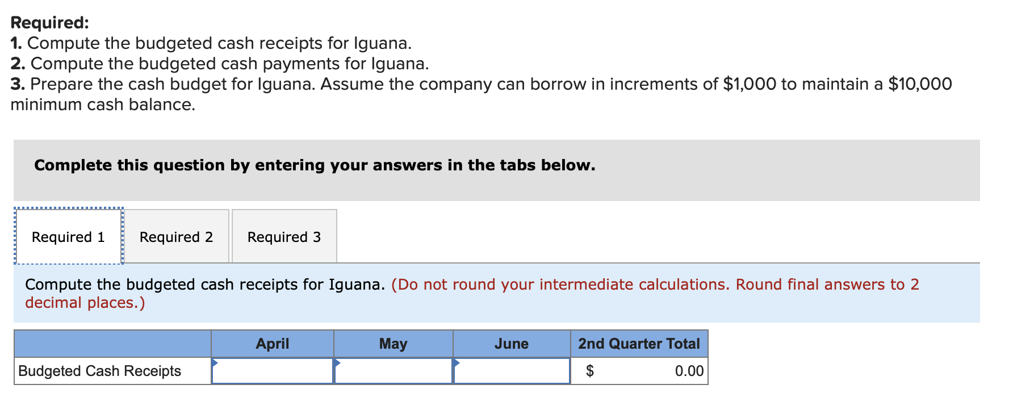Select the active Required 1 tab
This screenshot has width=1013, height=393.
click(68, 236)
